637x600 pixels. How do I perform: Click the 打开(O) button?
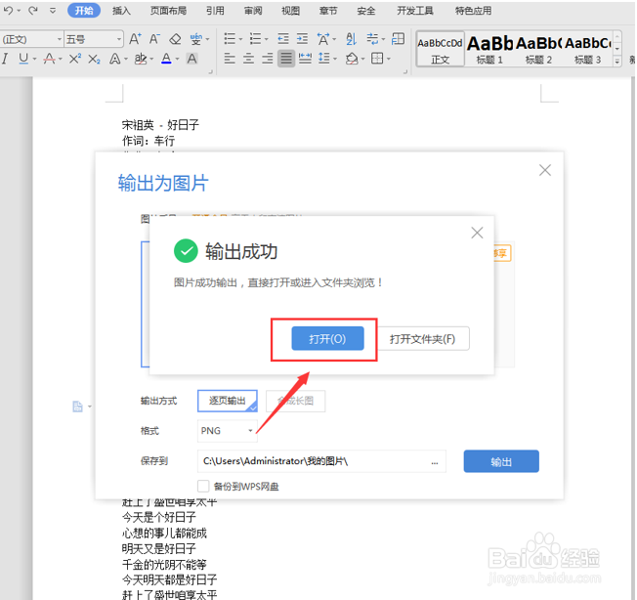(327, 338)
